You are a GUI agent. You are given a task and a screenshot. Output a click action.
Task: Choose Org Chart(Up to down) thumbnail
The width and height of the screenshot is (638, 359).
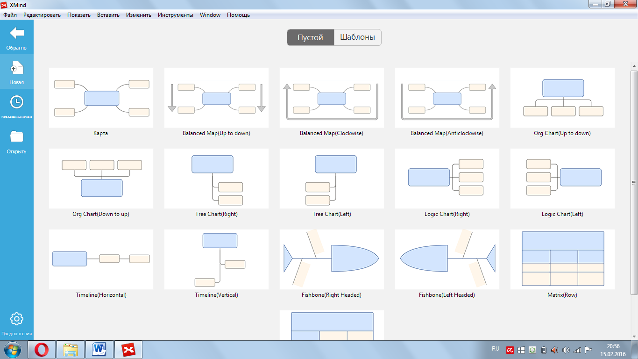pos(562,98)
